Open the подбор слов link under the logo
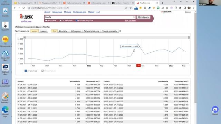Screen dimensions: 221x124 26,21
